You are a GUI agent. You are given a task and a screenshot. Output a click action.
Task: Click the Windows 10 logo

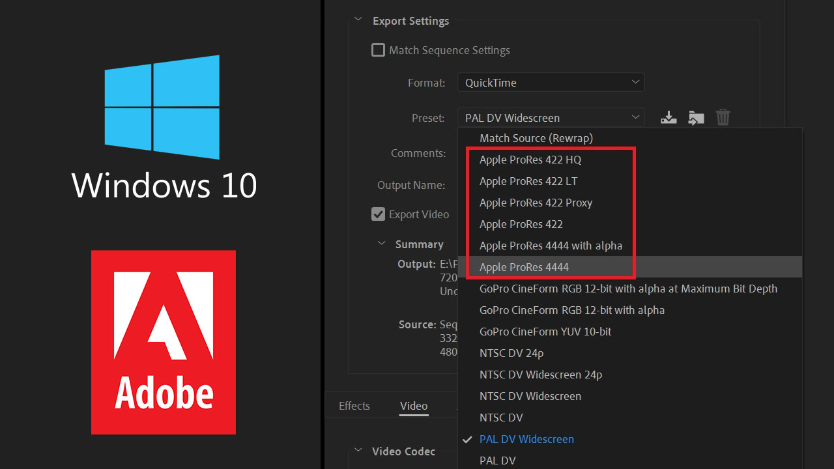tap(162, 107)
